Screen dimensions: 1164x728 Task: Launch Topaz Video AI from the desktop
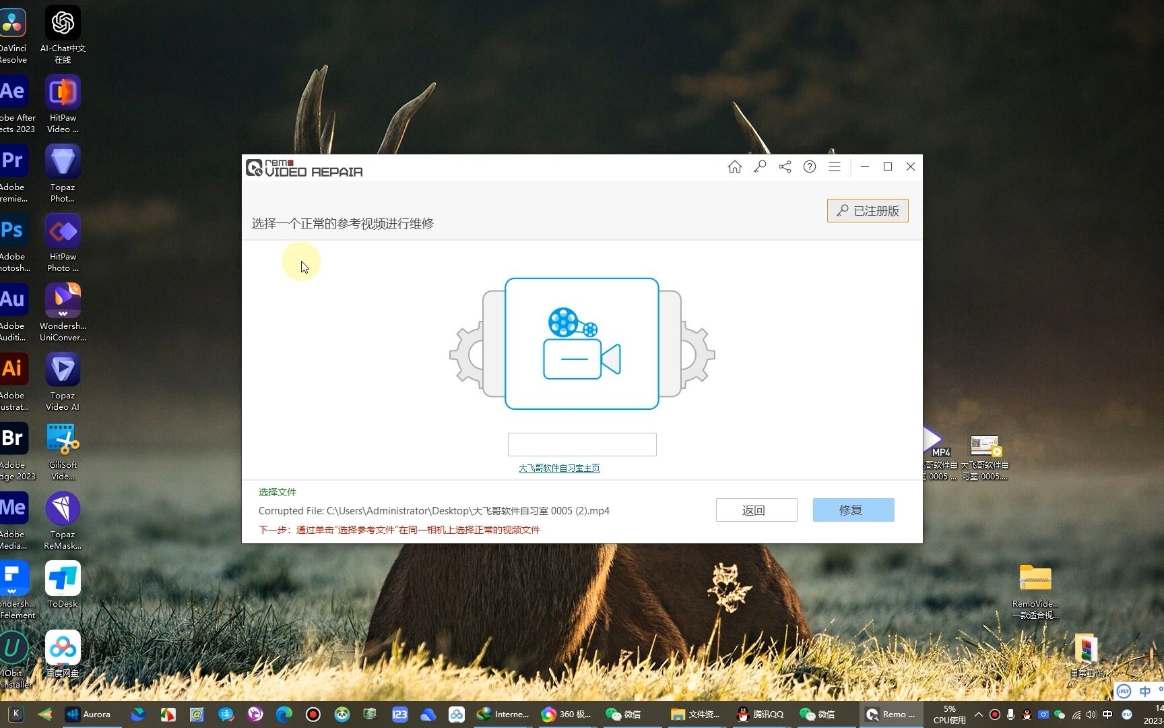62,369
